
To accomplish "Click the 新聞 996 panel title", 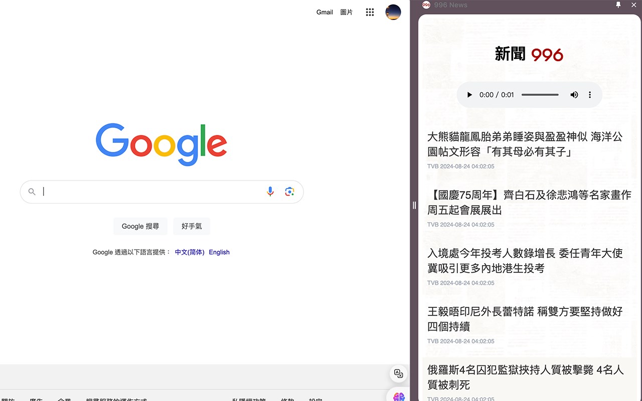I will pyautogui.click(x=529, y=54).
